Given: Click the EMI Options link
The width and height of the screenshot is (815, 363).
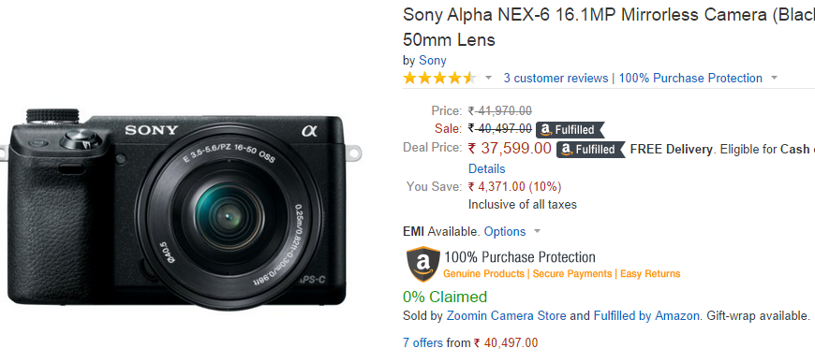Looking at the screenshot, I should [x=505, y=232].
